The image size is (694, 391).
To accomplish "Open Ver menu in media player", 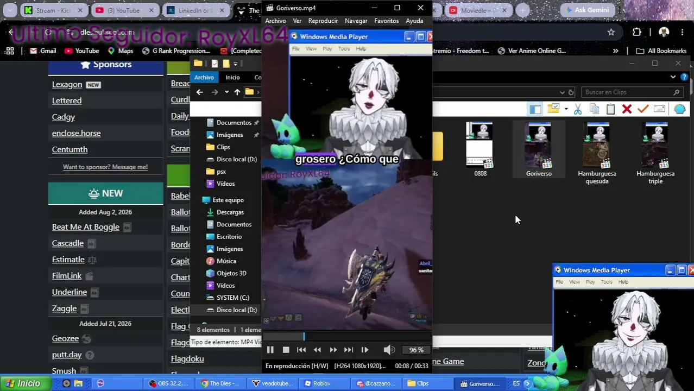I will (297, 21).
